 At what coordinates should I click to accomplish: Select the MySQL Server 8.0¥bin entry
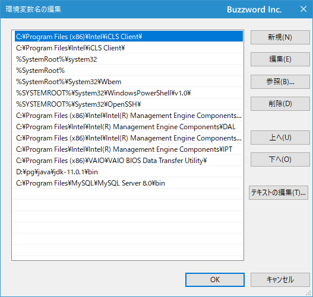[x=128, y=183]
